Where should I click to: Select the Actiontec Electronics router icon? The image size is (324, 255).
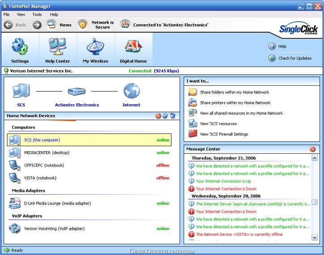click(x=77, y=91)
